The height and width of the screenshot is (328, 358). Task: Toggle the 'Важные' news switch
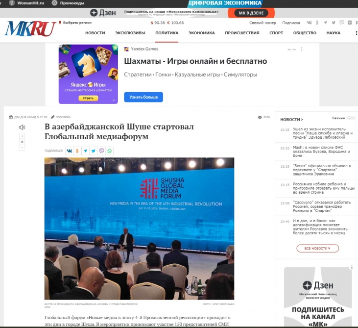351,118
